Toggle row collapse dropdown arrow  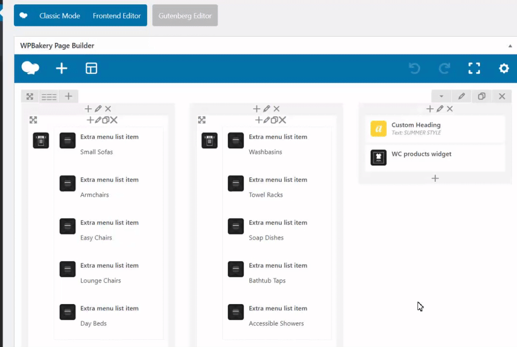441,96
